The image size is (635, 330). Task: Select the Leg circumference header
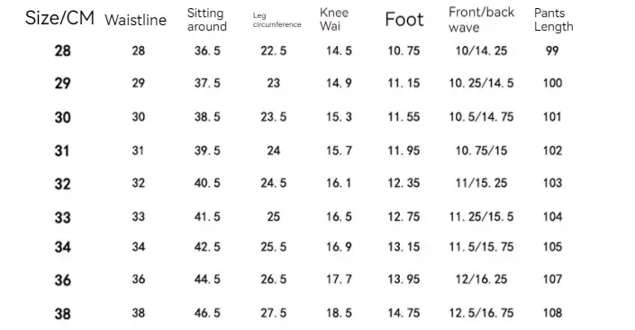point(277,20)
